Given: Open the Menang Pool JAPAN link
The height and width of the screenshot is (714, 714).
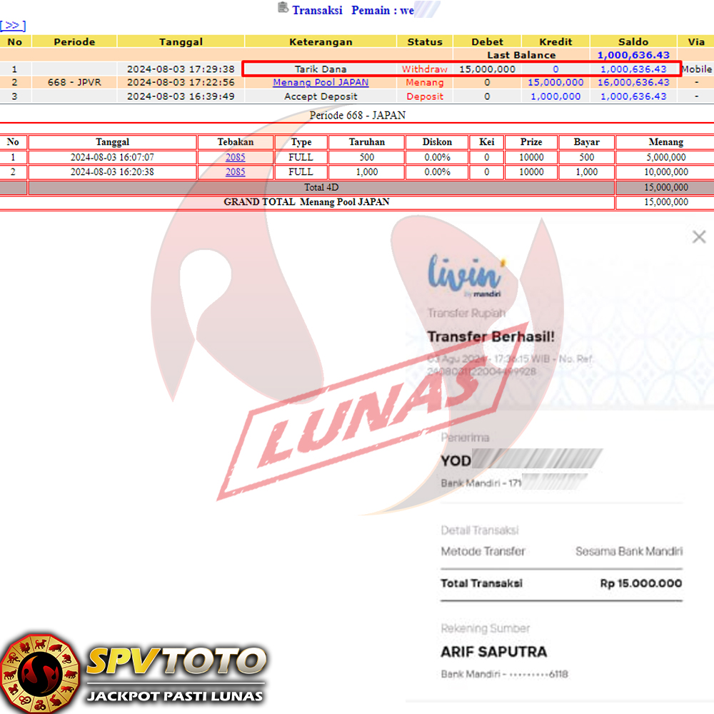Looking at the screenshot, I should [321, 82].
